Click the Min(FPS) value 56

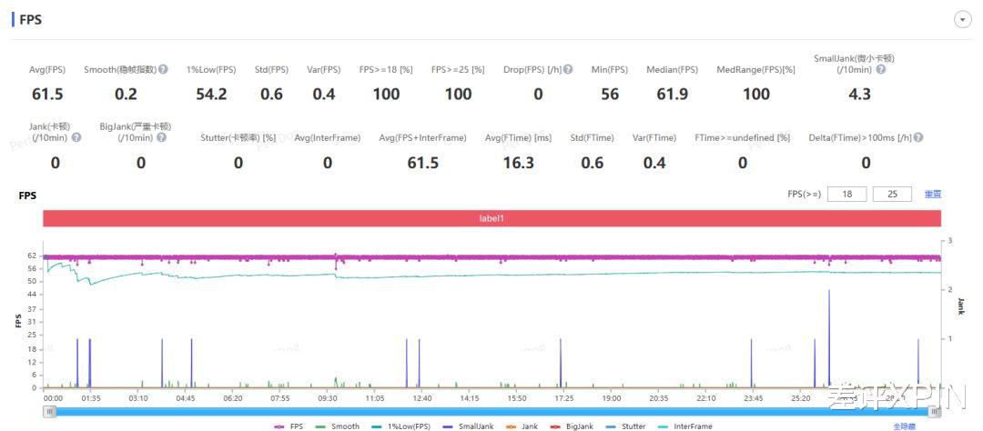click(609, 94)
